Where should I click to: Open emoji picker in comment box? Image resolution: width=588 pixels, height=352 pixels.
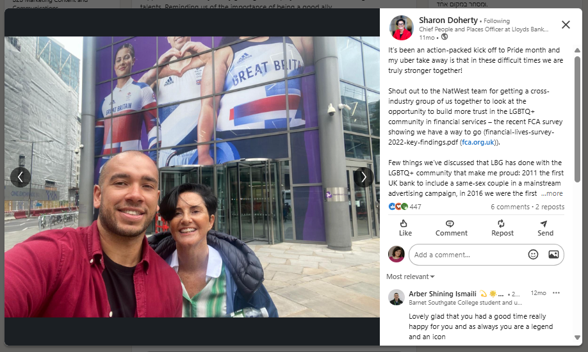pyautogui.click(x=533, y=255)
